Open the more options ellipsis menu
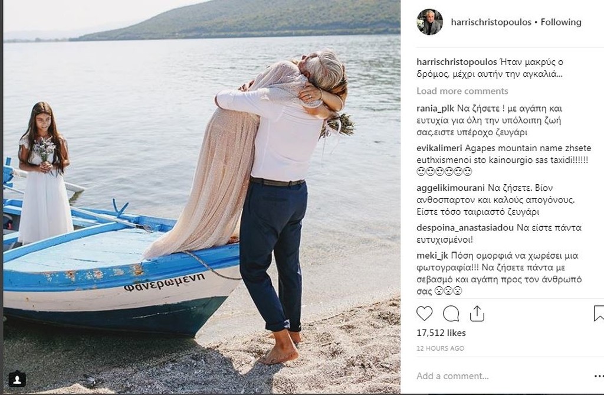 [x=599, y=376]
